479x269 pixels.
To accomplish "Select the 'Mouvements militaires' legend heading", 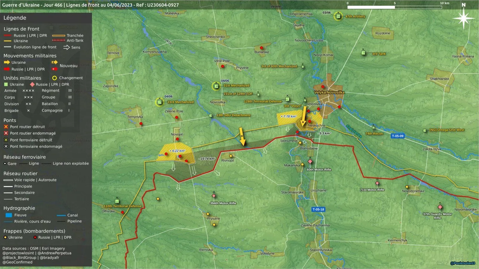I will 30,56.
